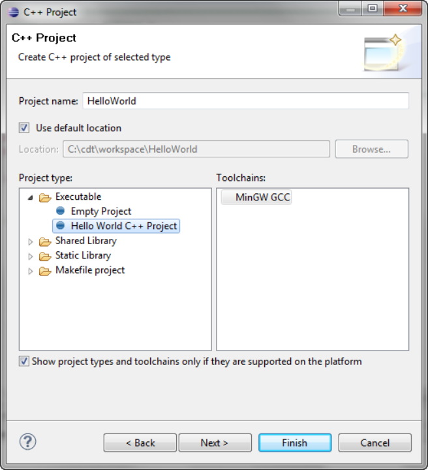The height and width of the screenshot is (470, 428).
Task: Uncheck Use default location checkbox
Action: [24, 128]
